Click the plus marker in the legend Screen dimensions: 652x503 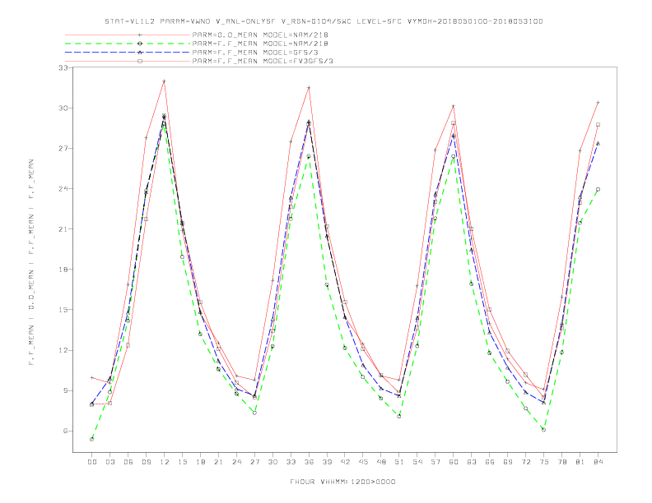tap(140, 35)
